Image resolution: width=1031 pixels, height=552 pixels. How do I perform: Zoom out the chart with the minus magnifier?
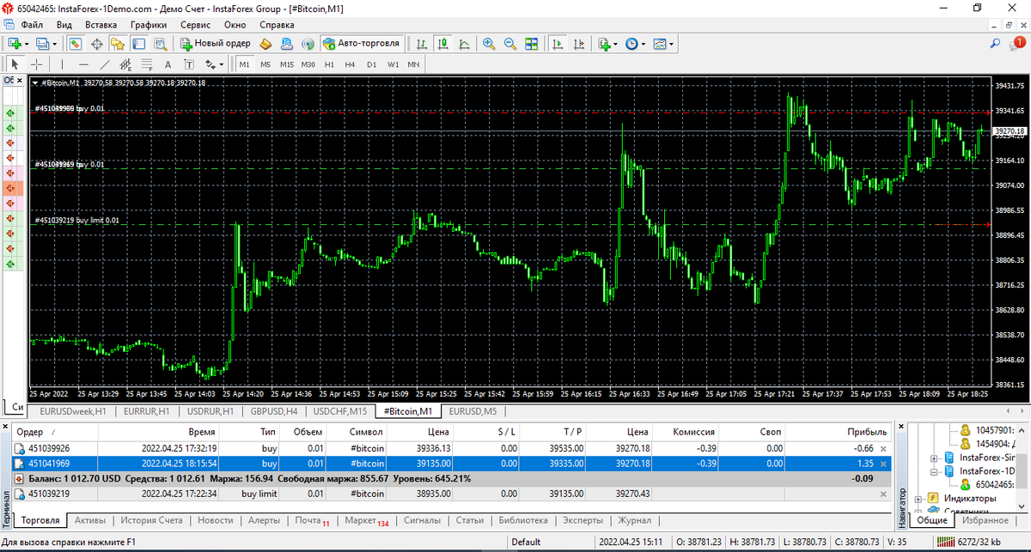click(x=509, y=43)
